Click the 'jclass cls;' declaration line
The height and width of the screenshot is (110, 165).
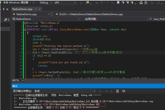pyautogui.click(x=40, y=36)
